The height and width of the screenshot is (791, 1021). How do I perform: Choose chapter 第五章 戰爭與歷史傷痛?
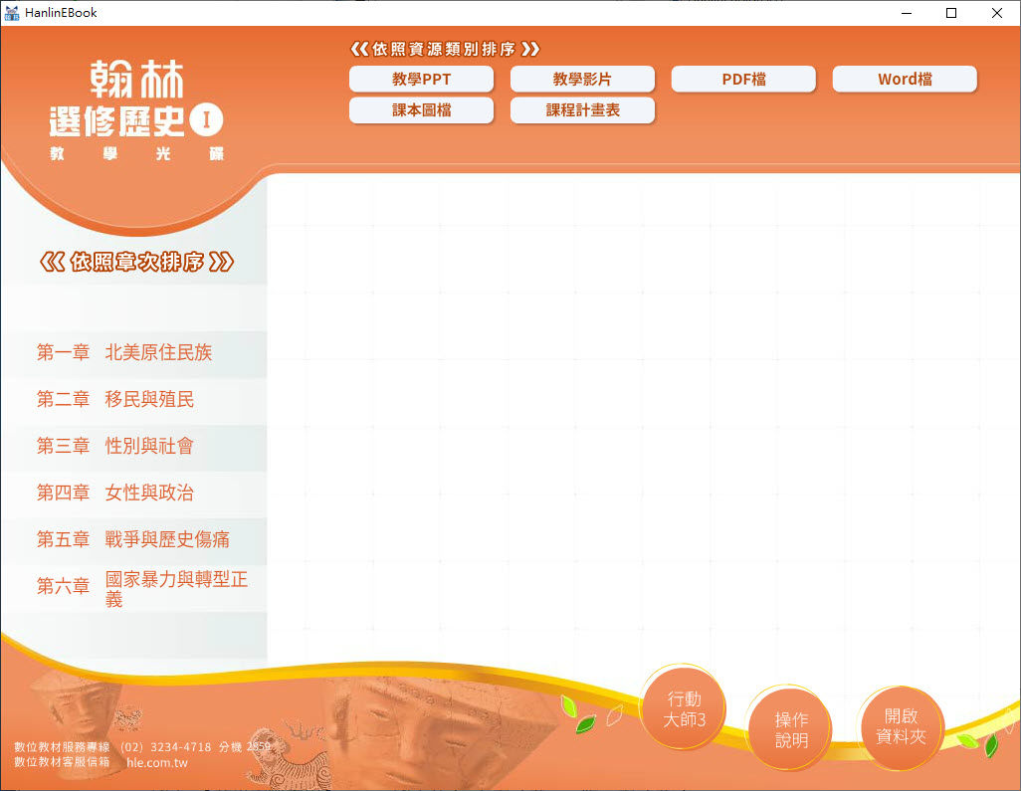point(133,539)
